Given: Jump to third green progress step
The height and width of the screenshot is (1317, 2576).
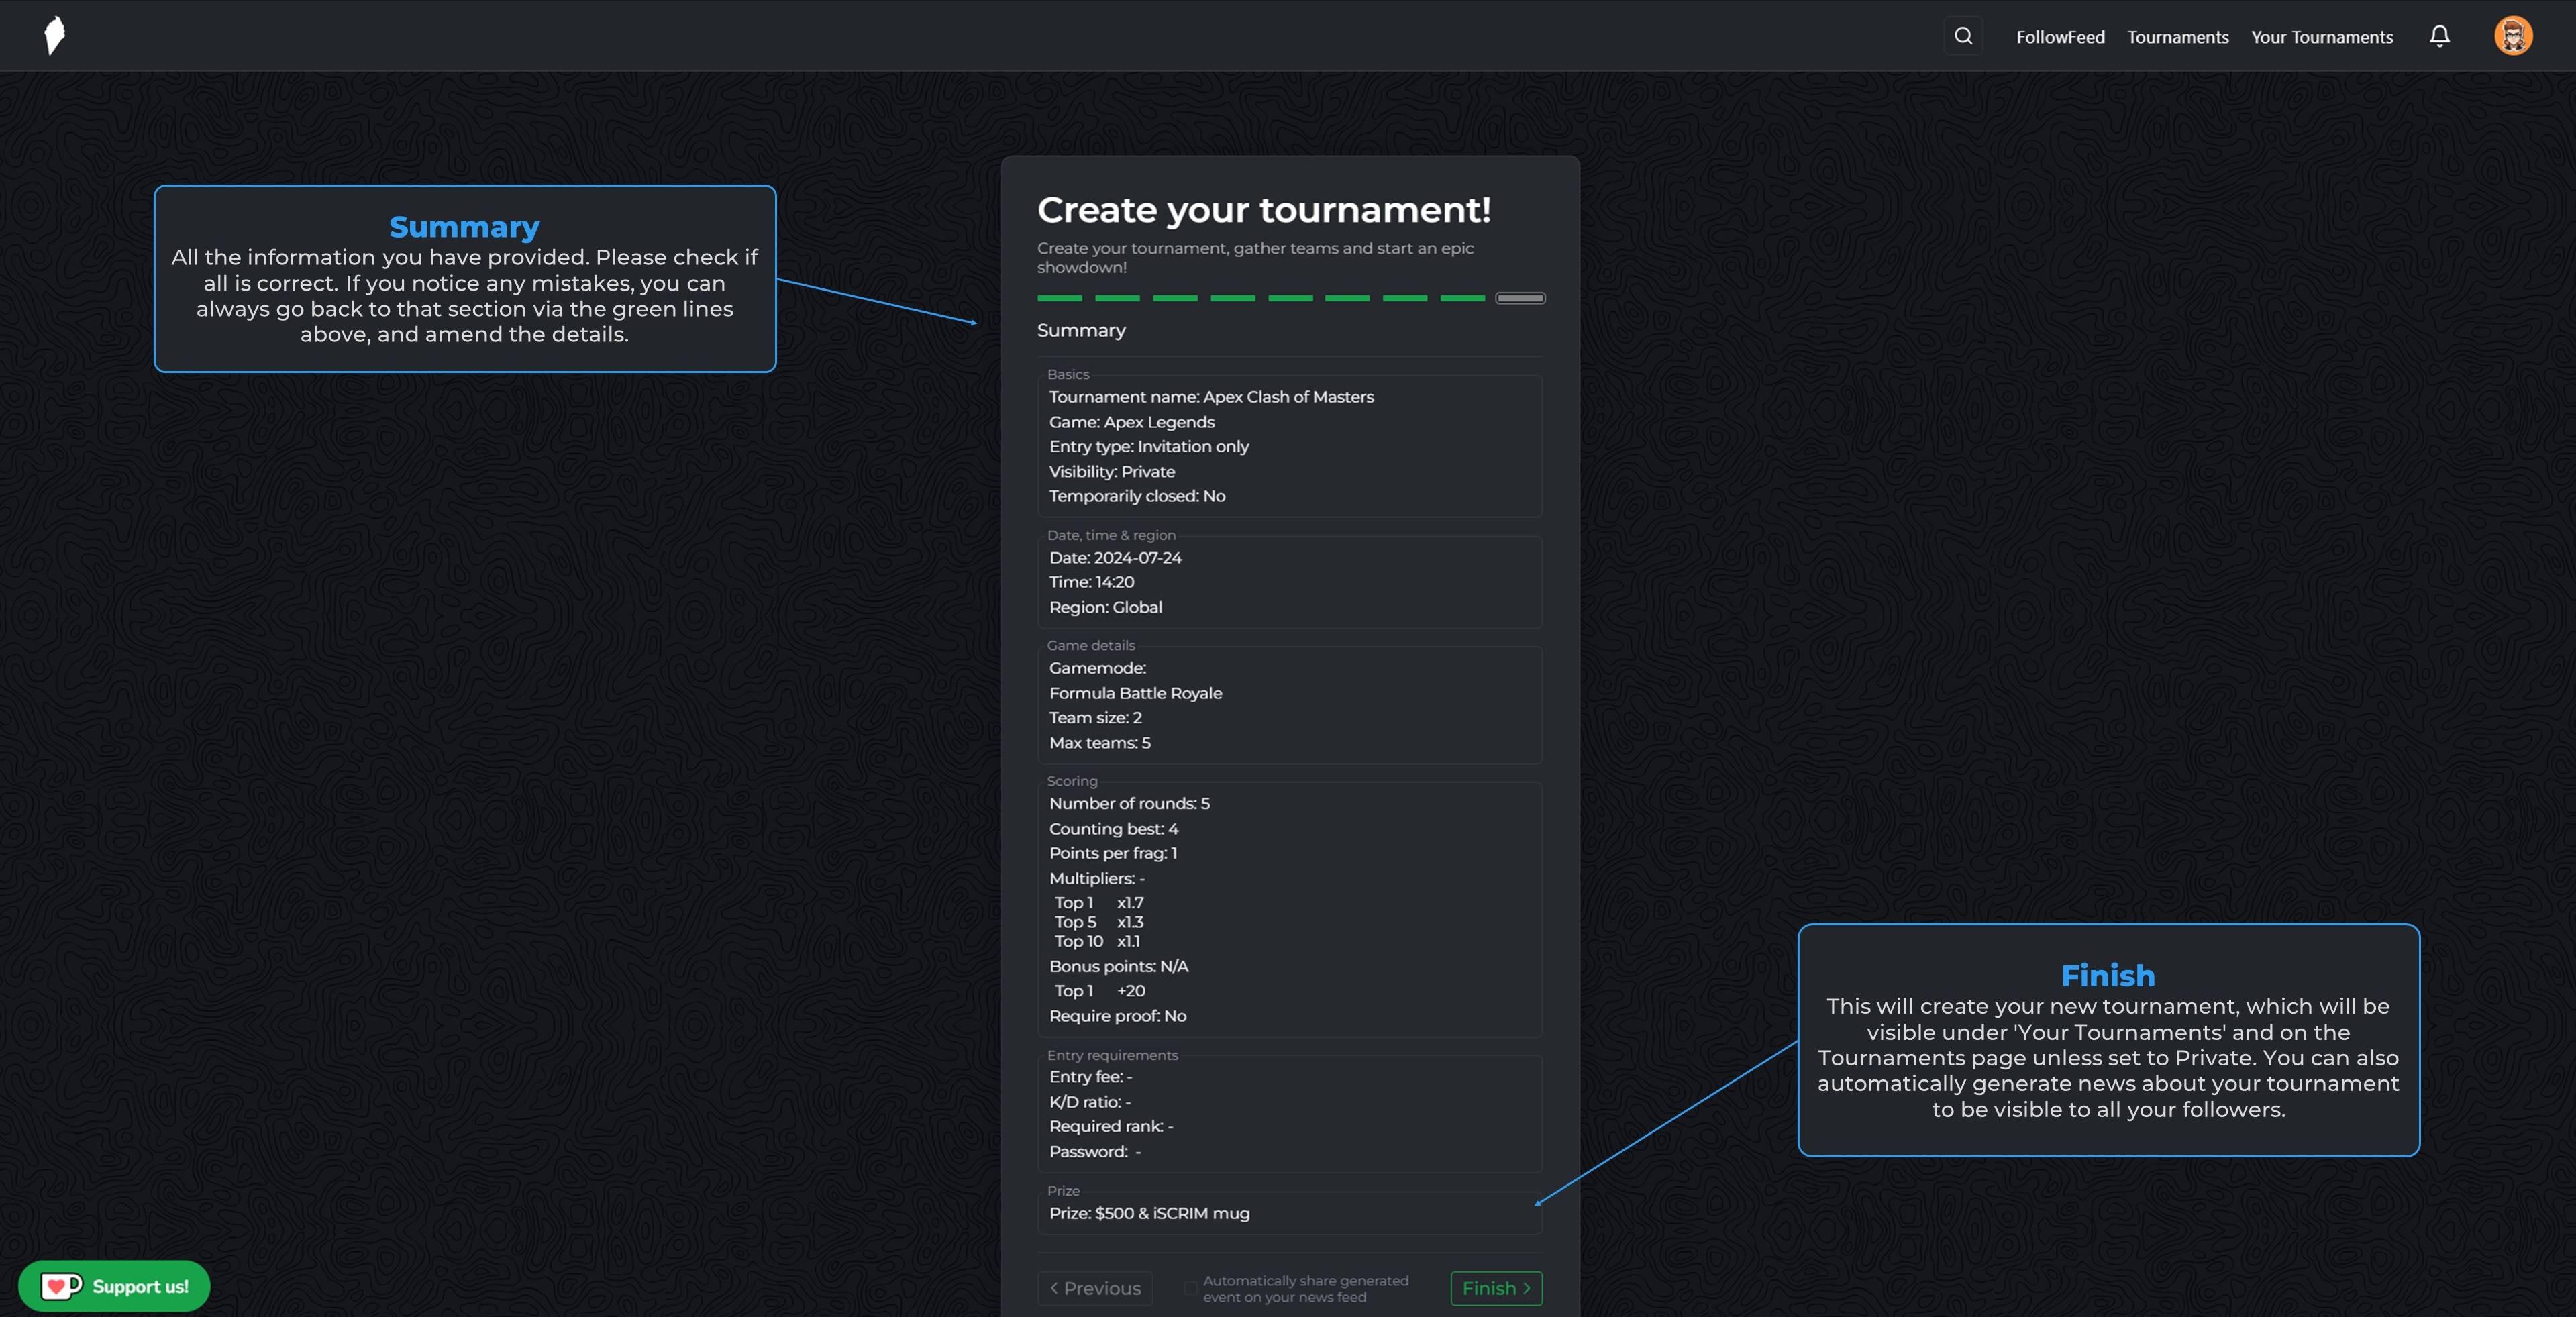Looking at the screenshot, I should [1175, 298].
